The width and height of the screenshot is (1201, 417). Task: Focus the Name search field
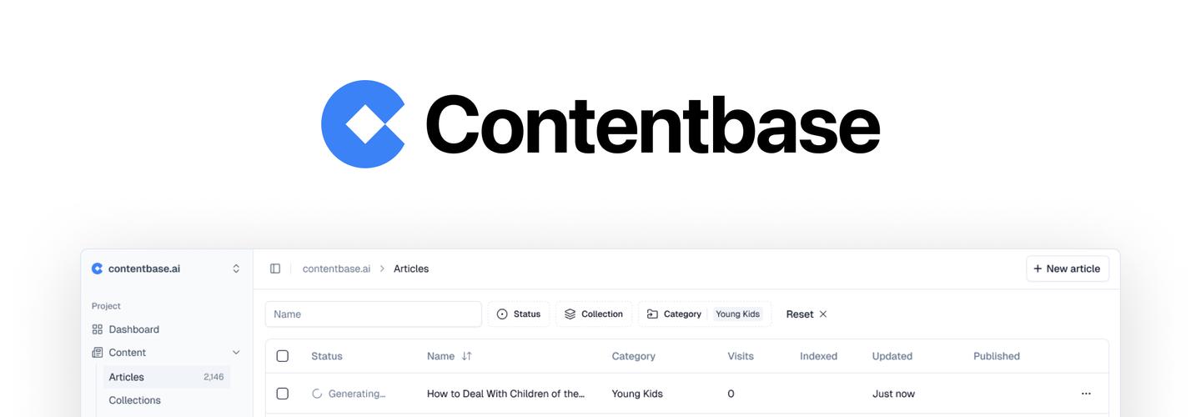click(373, 314)
